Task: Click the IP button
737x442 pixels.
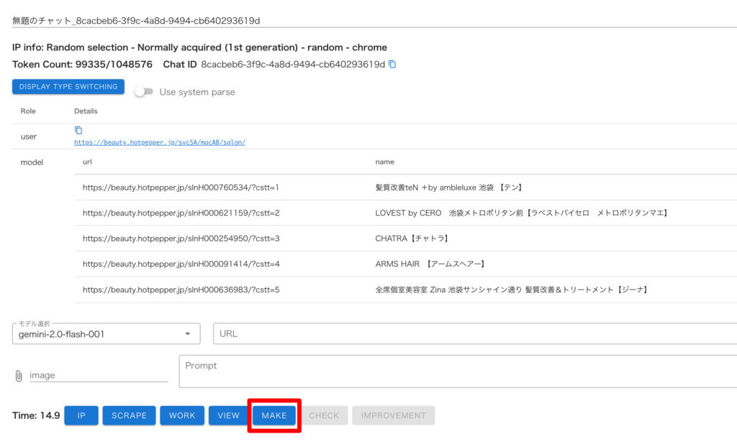Action: (81, 415)
